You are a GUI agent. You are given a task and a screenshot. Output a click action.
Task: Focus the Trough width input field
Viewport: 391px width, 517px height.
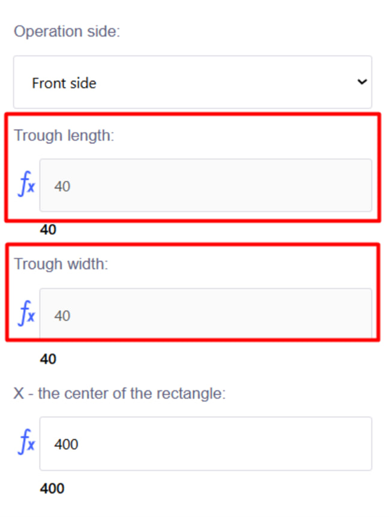point(205,314)
